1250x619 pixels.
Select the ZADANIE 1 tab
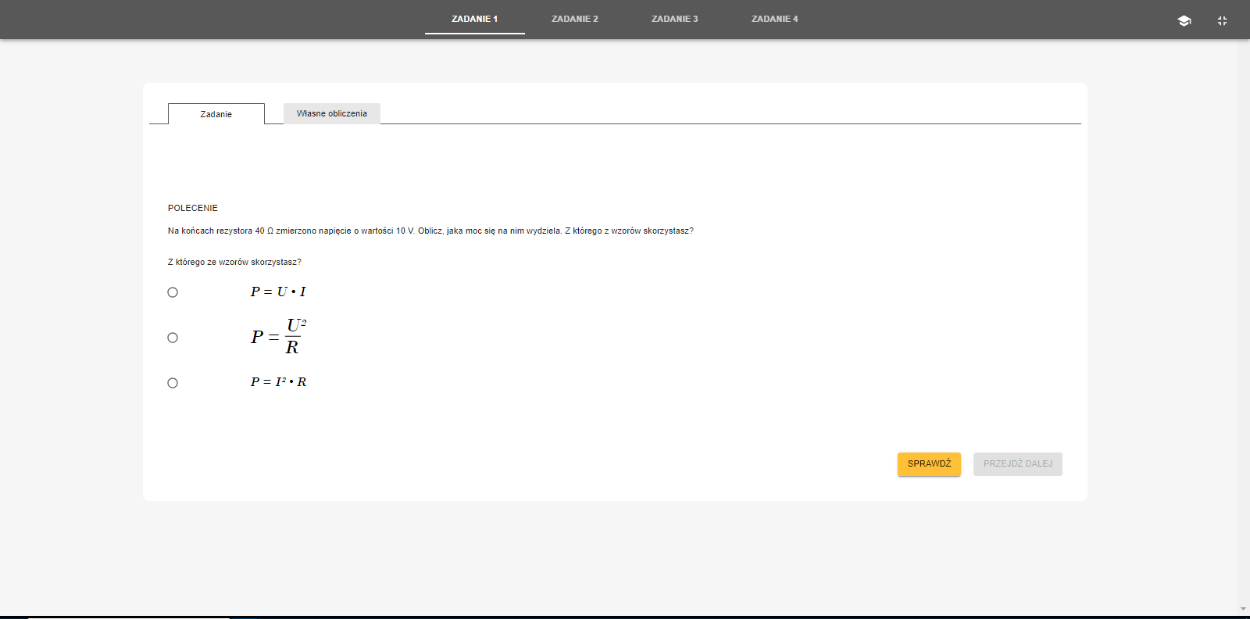(x=475, y=19)
